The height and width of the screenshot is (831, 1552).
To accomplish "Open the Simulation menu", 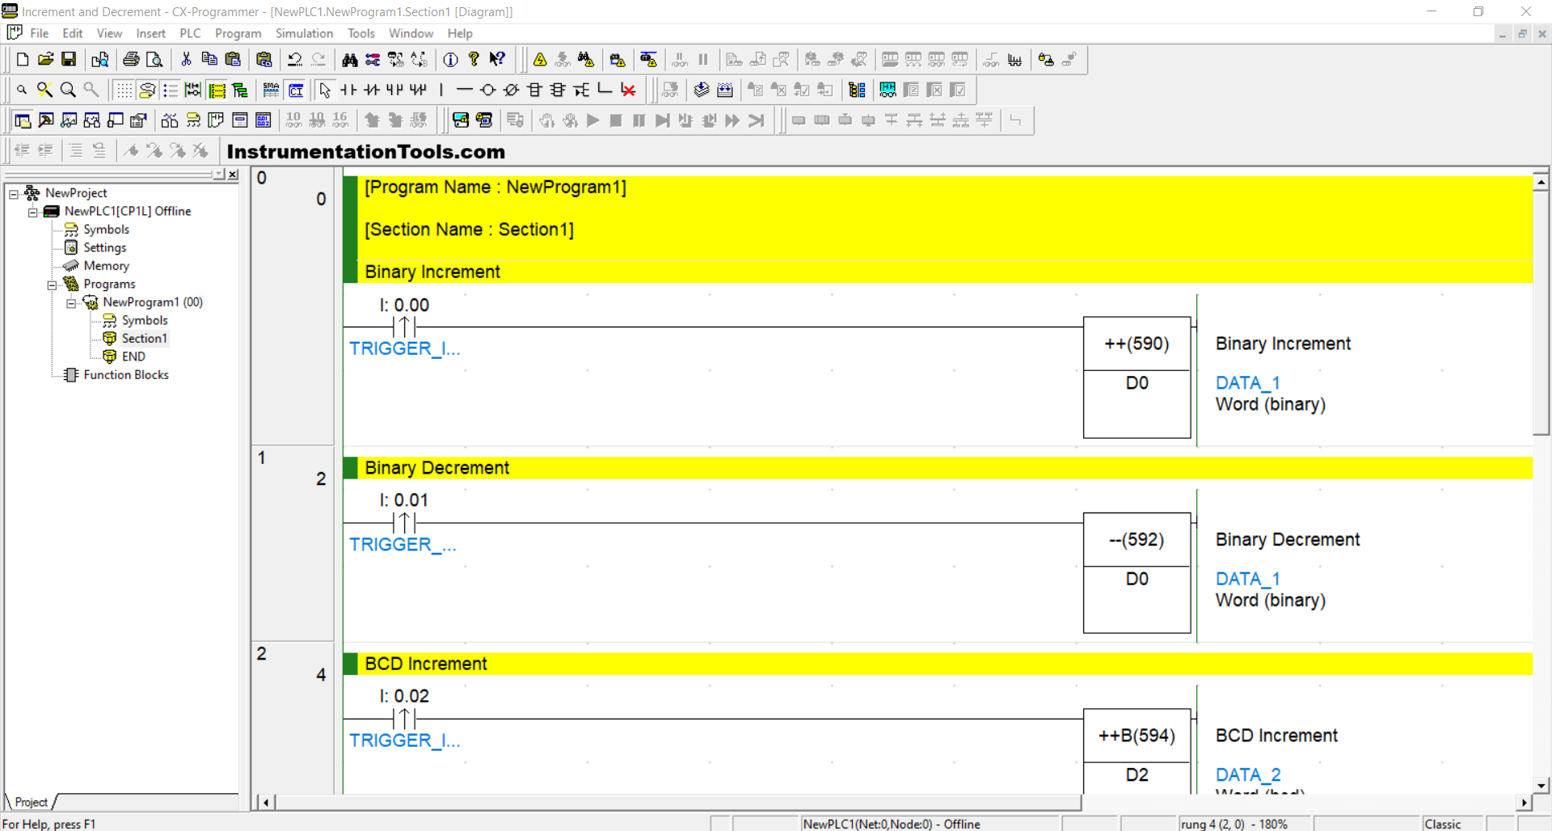I will [x=304, y=33].
